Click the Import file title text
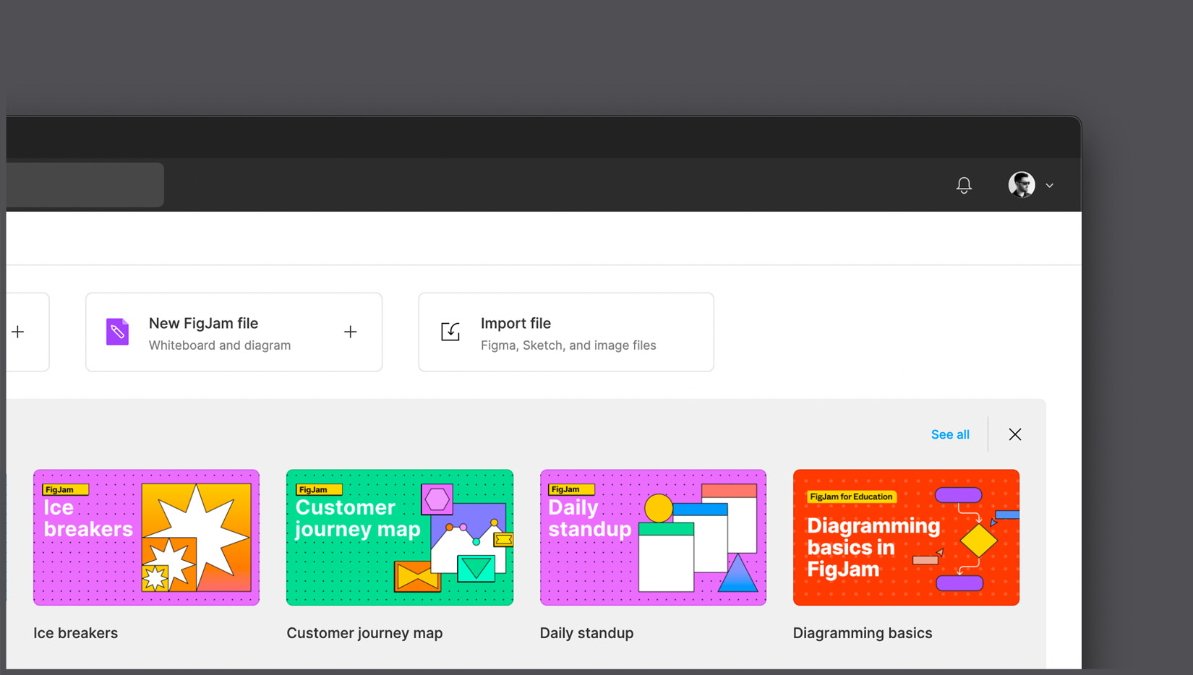This screenshot has height=675, width=1193. point(516,323)
